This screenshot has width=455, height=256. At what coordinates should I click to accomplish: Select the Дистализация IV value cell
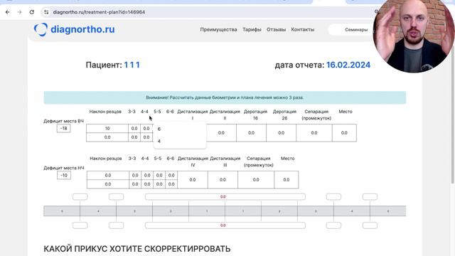pos(193,180)
